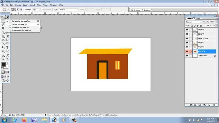
Task: Open the File Browser tab
Action: pos(136,10)
